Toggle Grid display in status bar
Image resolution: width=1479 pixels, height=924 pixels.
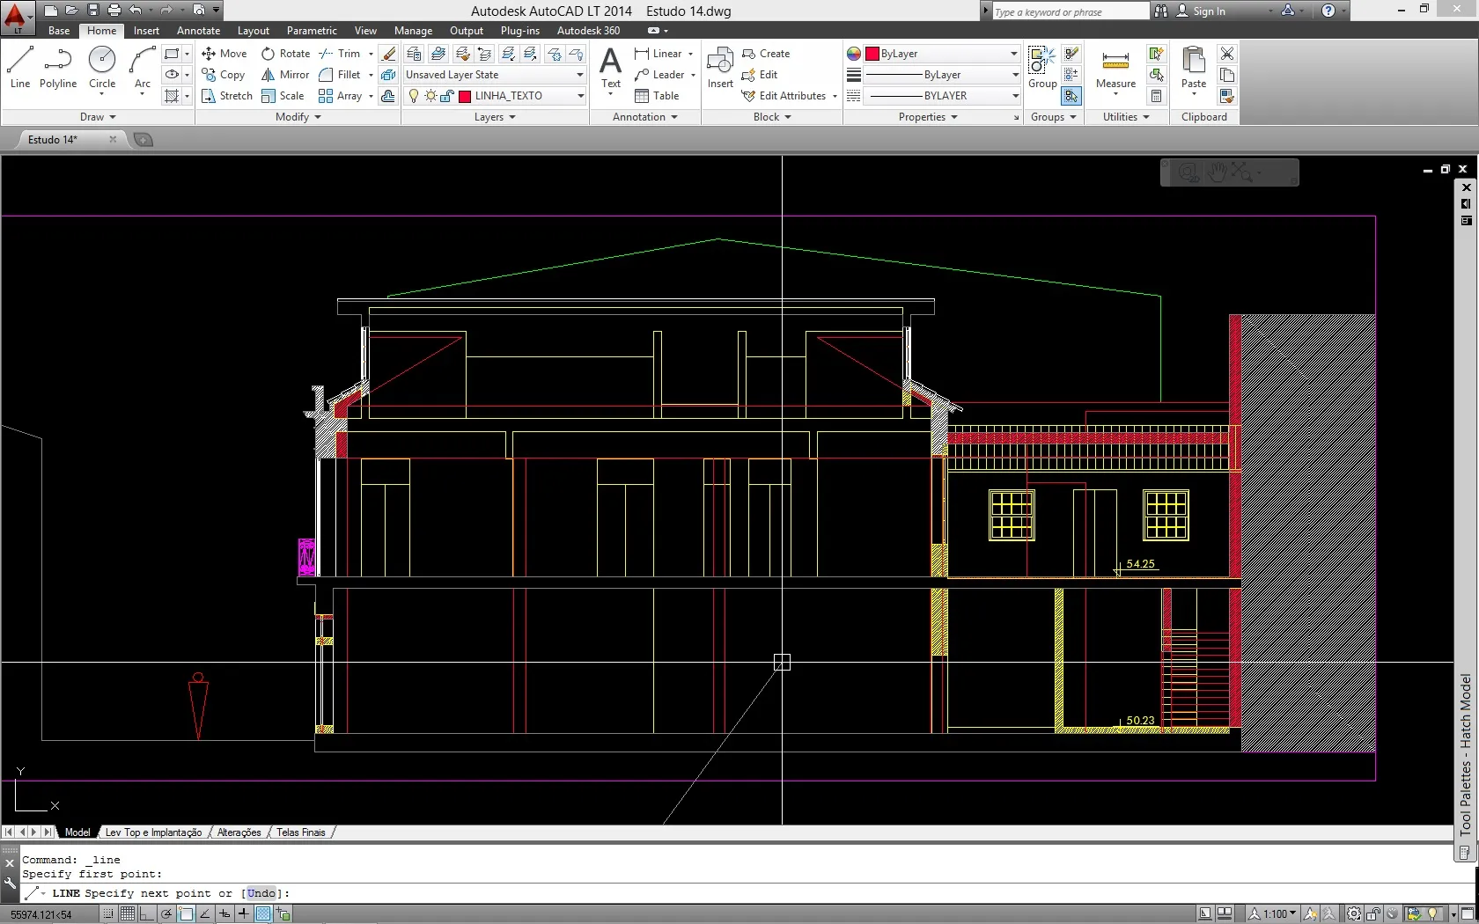[128, 914]
